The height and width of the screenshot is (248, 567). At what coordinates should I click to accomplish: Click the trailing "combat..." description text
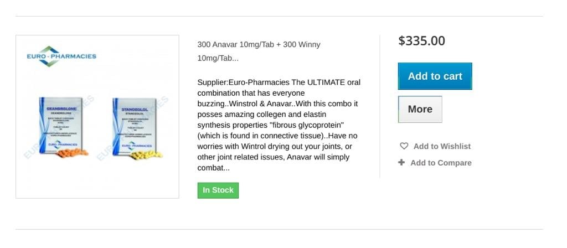[x=213, y=168]
